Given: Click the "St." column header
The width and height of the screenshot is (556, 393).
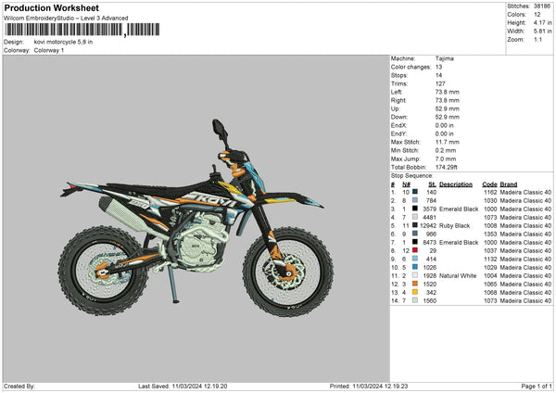Looking at the screenshot, I should (x=432, y=184).
